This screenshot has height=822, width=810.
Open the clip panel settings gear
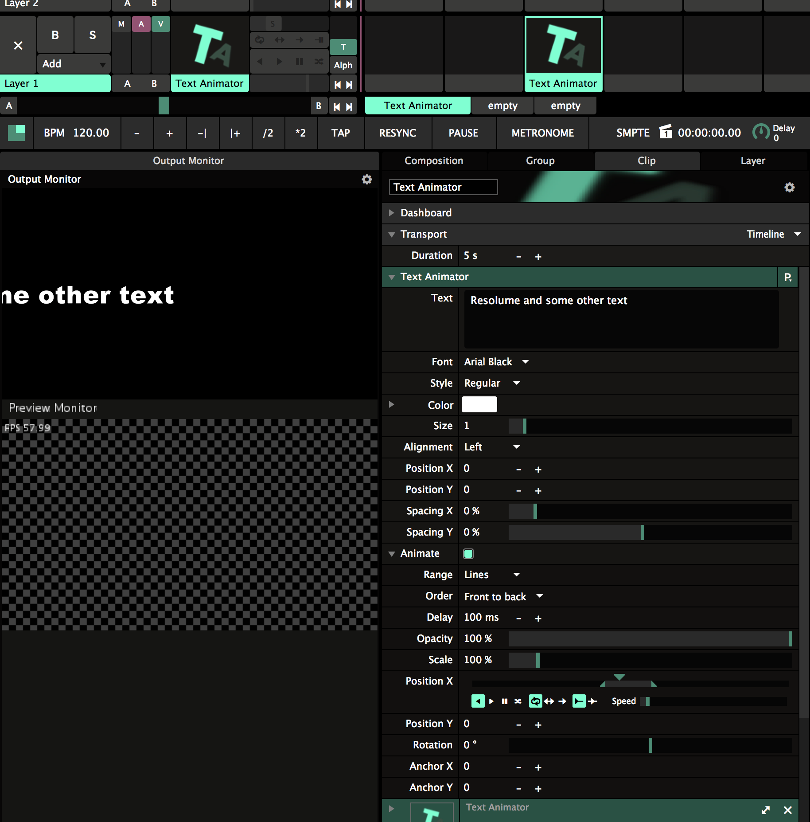(789, 188)
